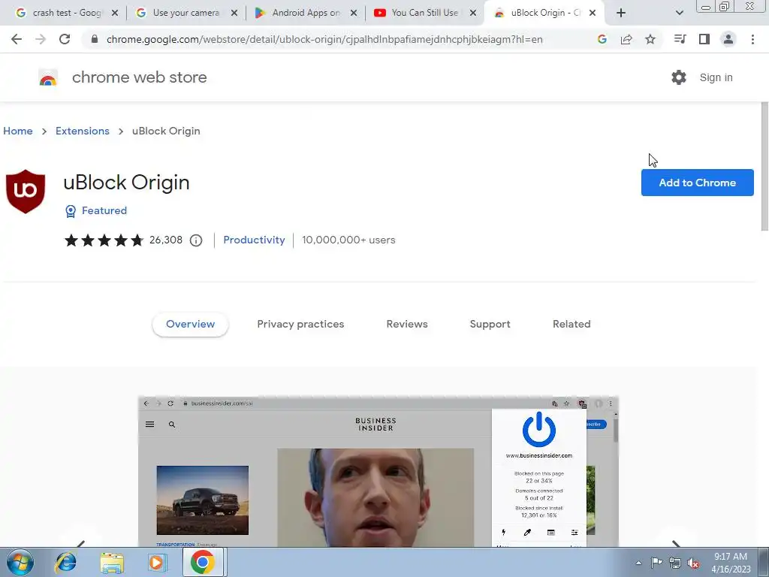
Task: Click the muted volume tray icon
Action: tap(693, 563)
